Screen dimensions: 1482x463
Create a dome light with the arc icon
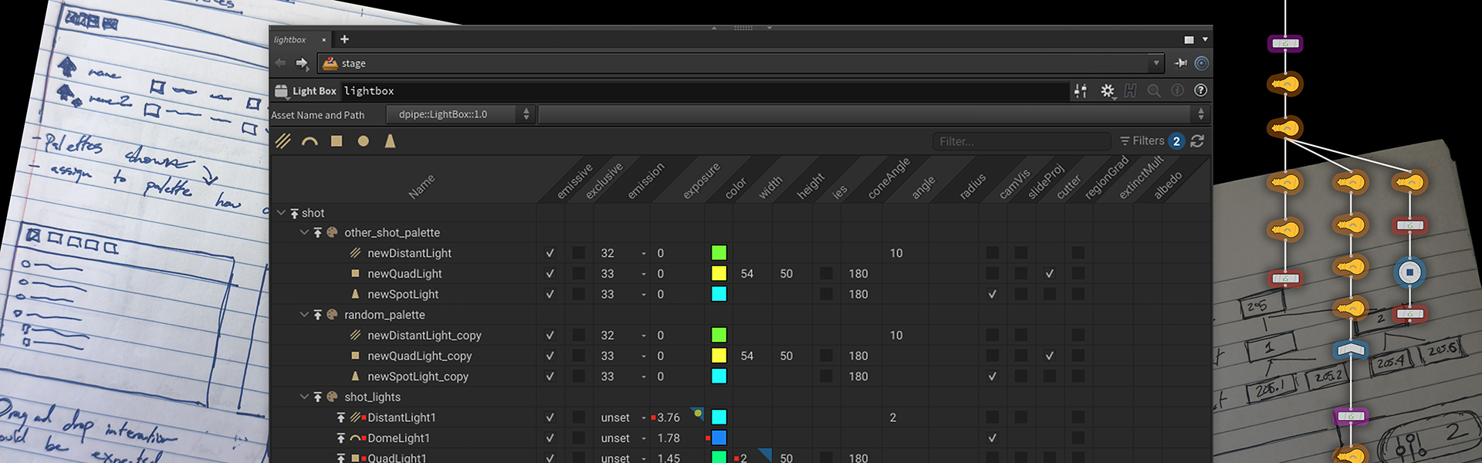pyautogui.click(x=310, y=141)
